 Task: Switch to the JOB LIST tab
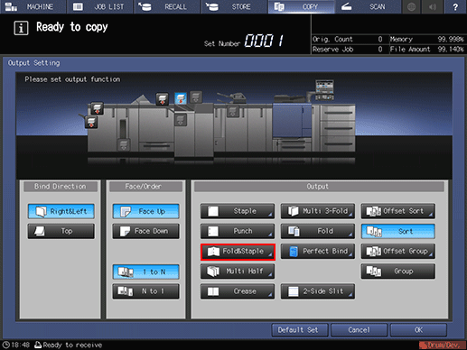pos(100,6)
